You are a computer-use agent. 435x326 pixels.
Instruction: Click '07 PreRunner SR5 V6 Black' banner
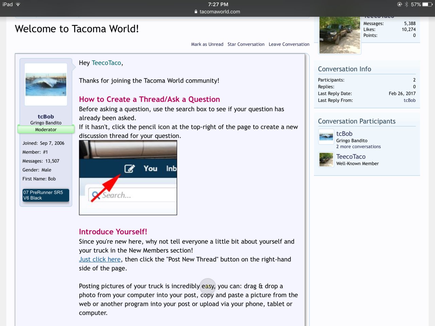(46, 195)
